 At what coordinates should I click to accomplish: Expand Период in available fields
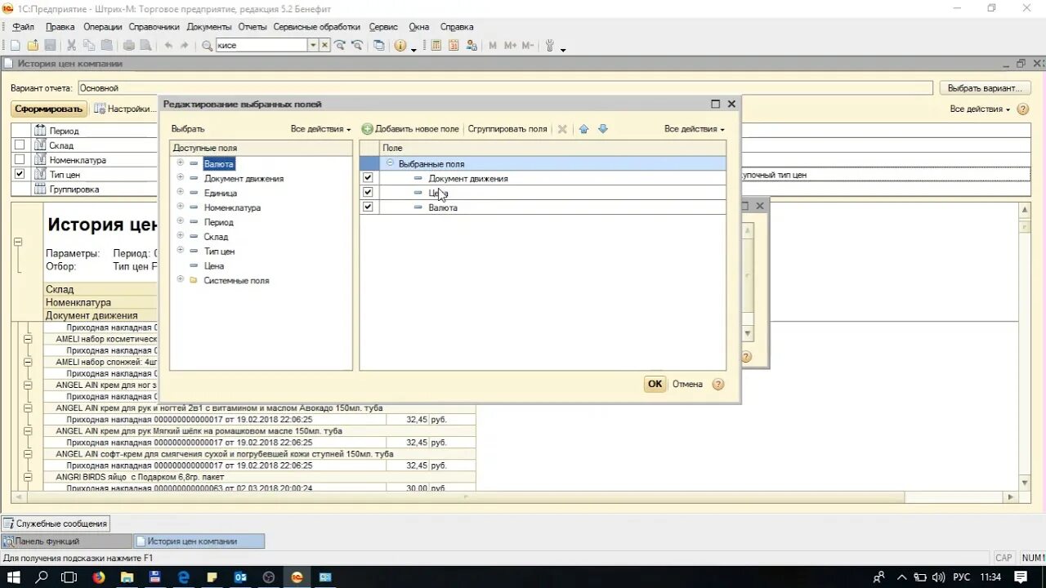pos(180,221)
